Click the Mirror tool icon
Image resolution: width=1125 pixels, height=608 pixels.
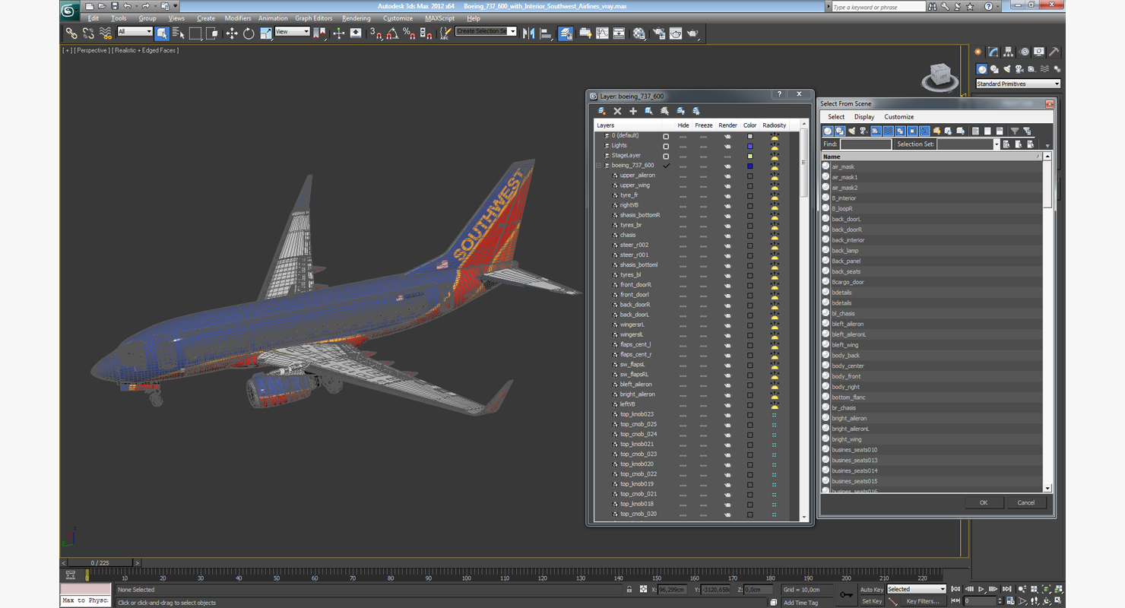coord(529,33)
